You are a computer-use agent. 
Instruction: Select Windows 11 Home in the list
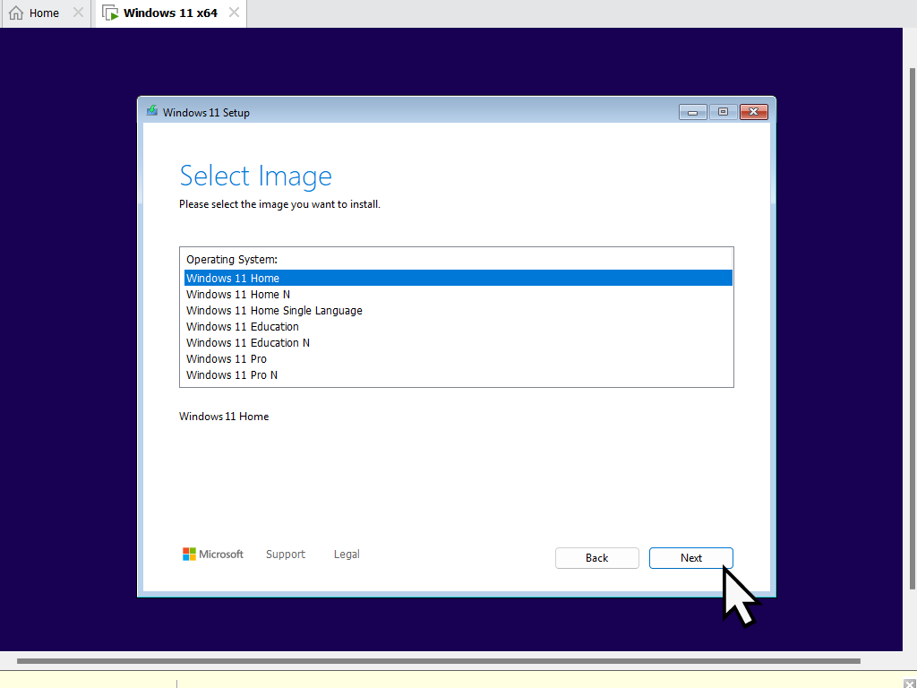(233, 279)
